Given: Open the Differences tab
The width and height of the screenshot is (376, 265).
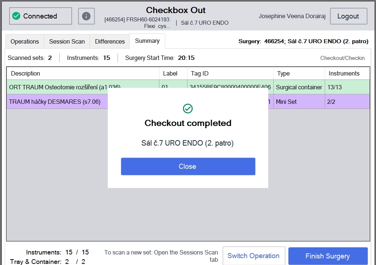Looking at the screenshot, I should click(110, 41).
